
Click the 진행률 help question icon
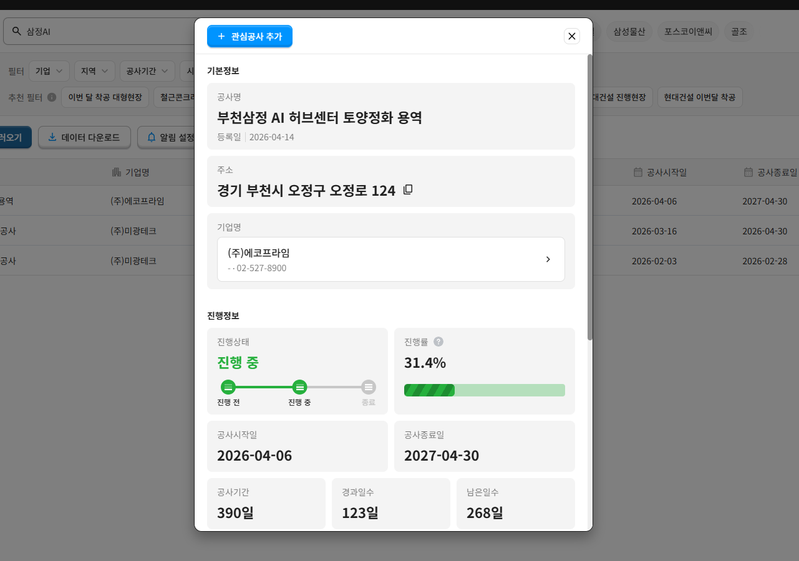point(438,342)
